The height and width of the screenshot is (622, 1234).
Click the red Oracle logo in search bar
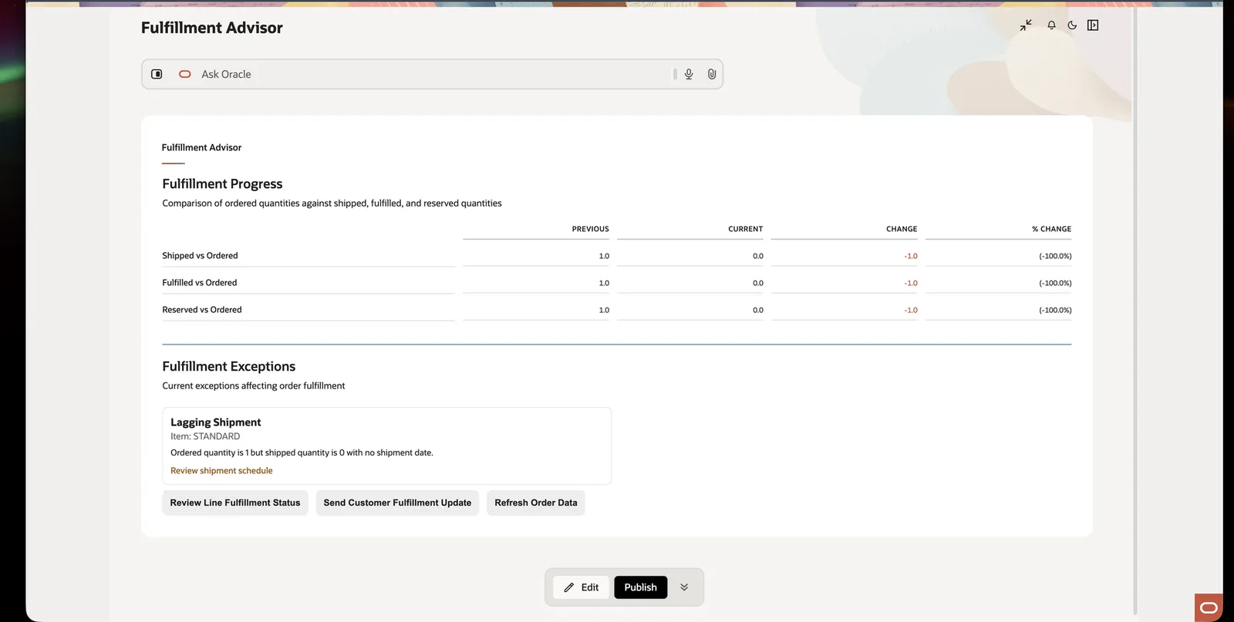tap(185, 74)
